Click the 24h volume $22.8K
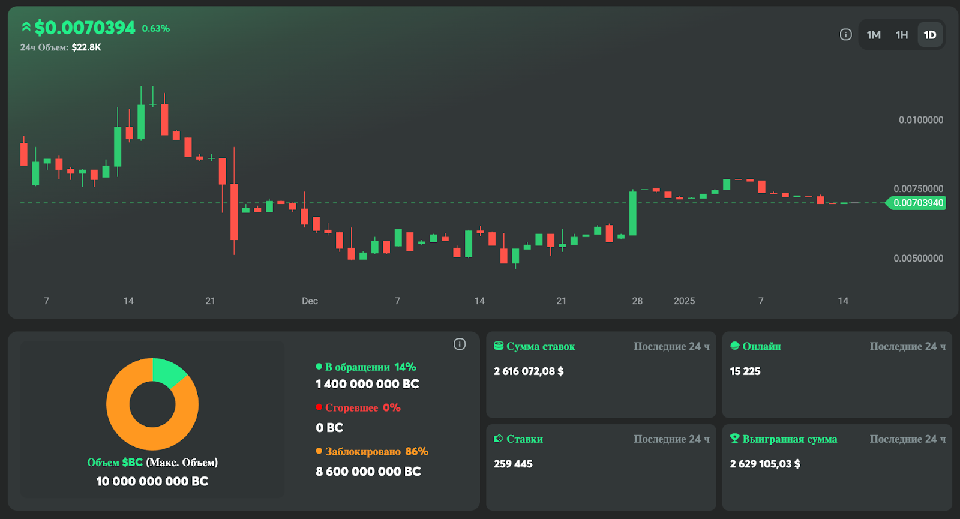 (86, 47)
